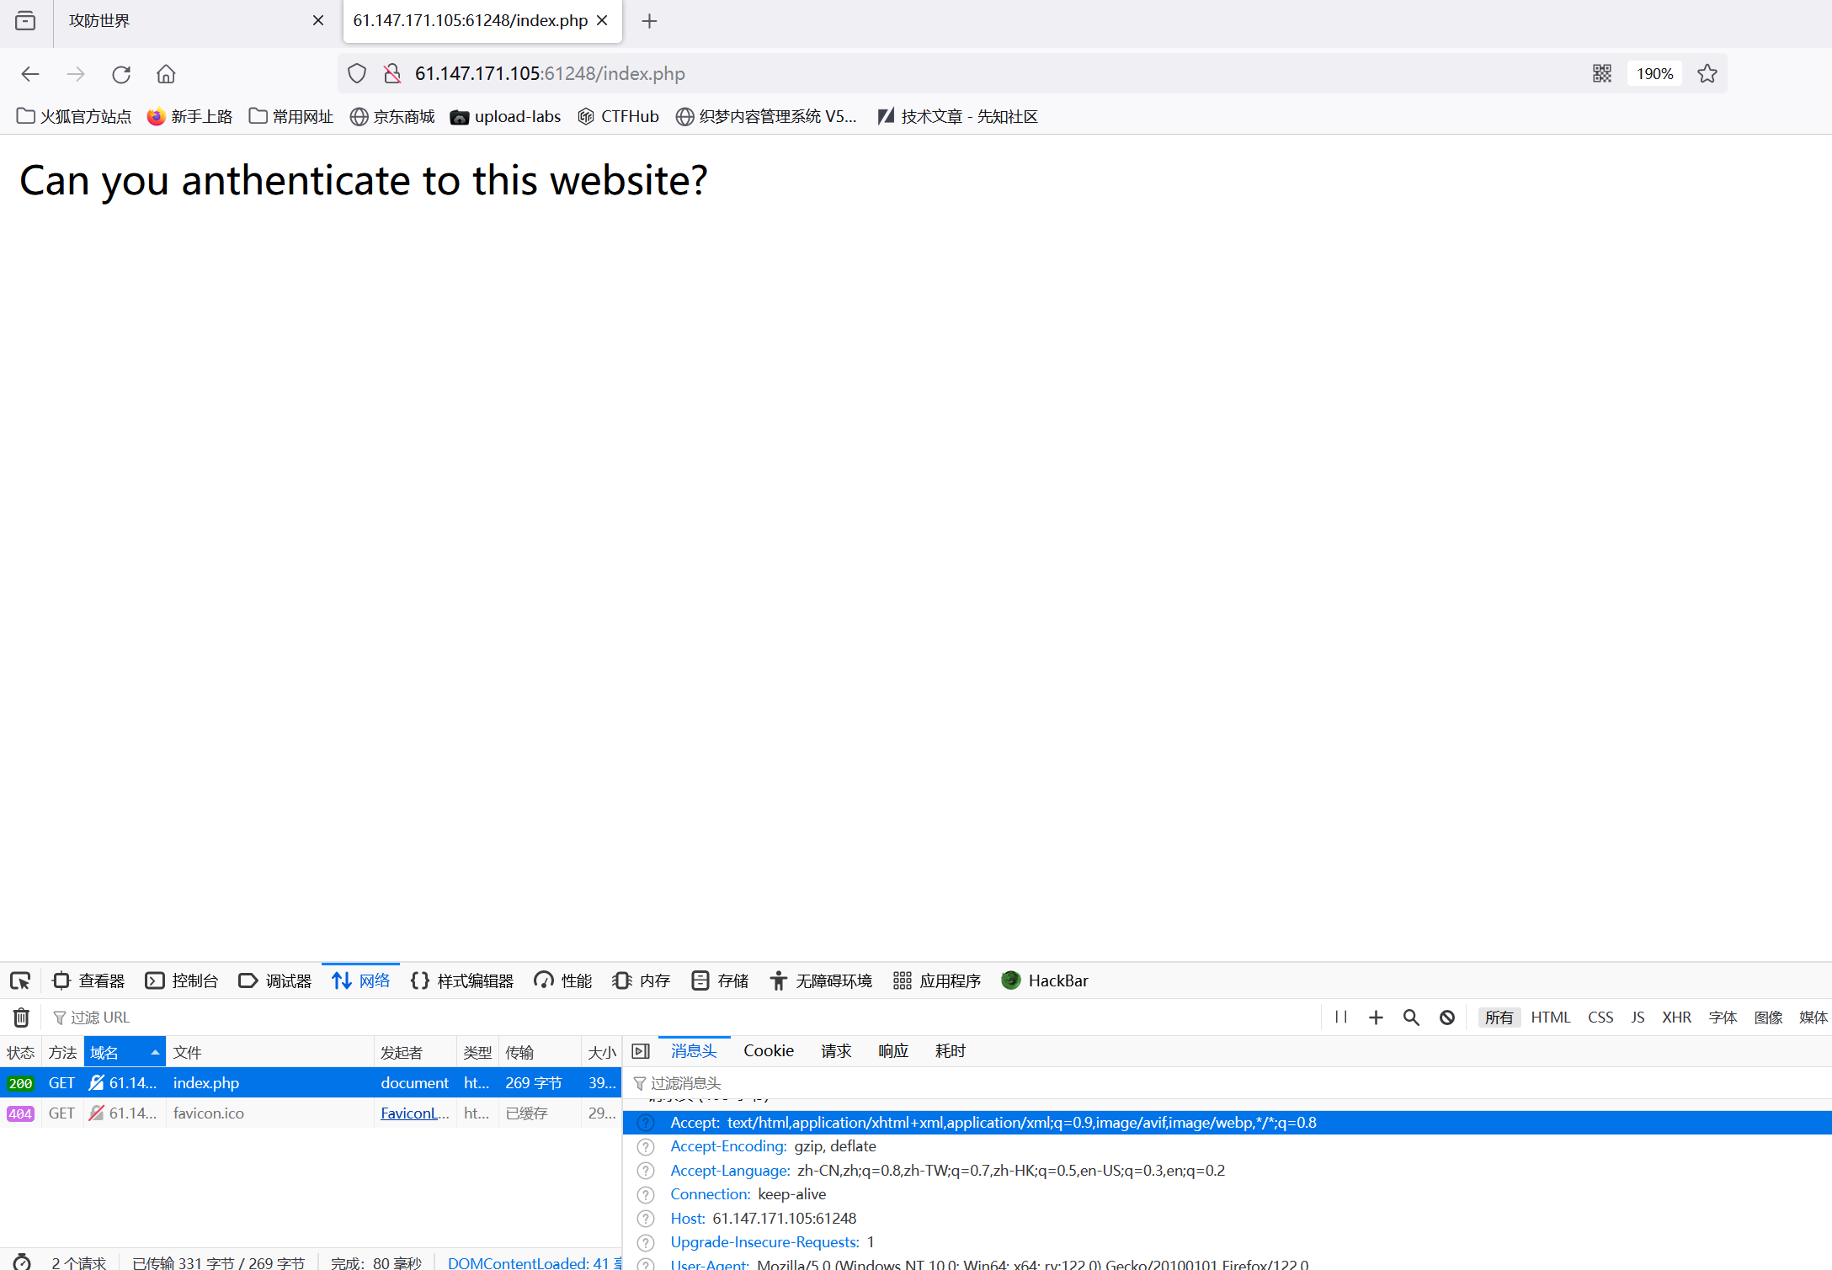This screenshot has height=1270, width=1832.
Task: Open the 请求 request details tab
Action: tap(836, 1051)
